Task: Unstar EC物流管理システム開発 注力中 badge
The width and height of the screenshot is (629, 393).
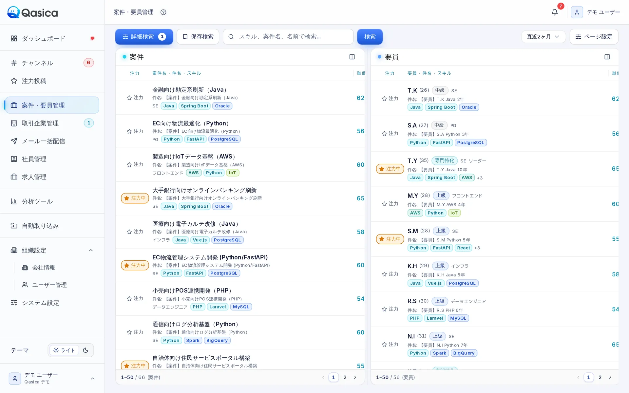Action: coord(135,265)
